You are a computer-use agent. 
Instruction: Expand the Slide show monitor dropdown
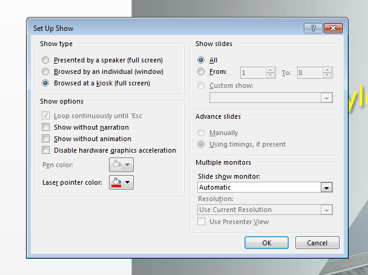(x=327, y=188)
